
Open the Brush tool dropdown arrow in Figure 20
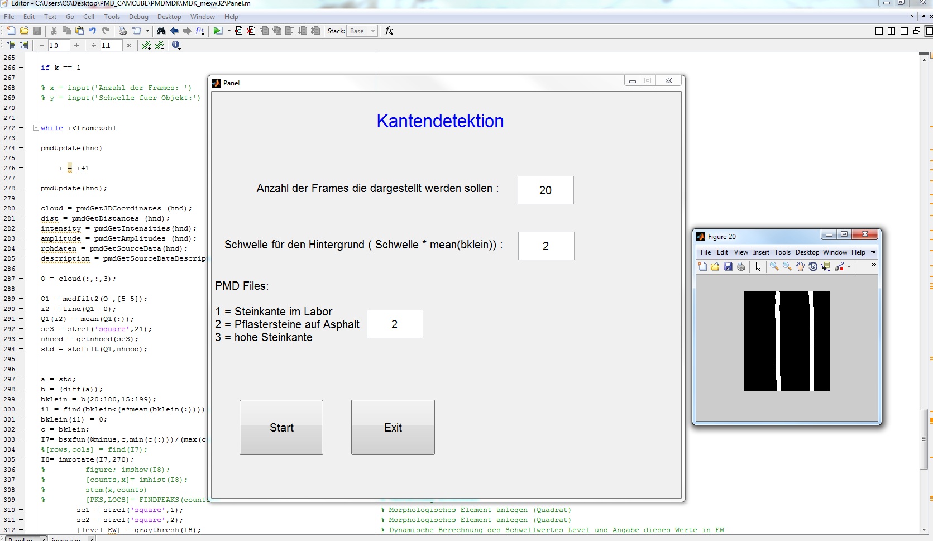click(x=849, y=267)
